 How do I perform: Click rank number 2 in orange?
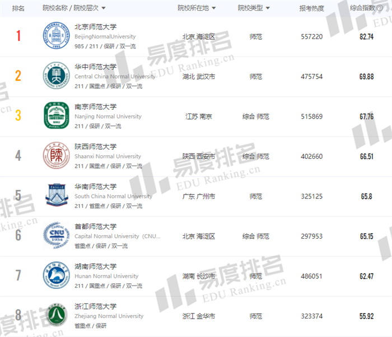tap(18, 75)
